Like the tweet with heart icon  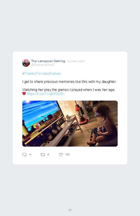(61, 154)
